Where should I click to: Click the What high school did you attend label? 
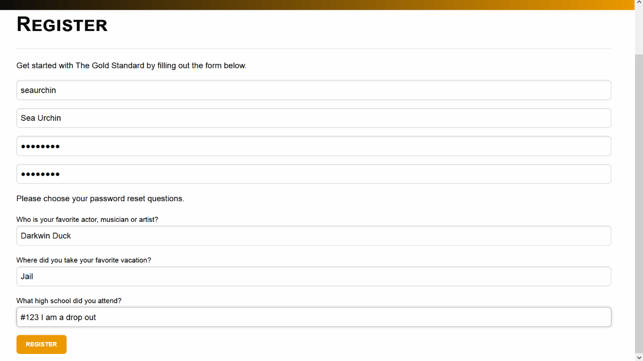pos(69,301)
